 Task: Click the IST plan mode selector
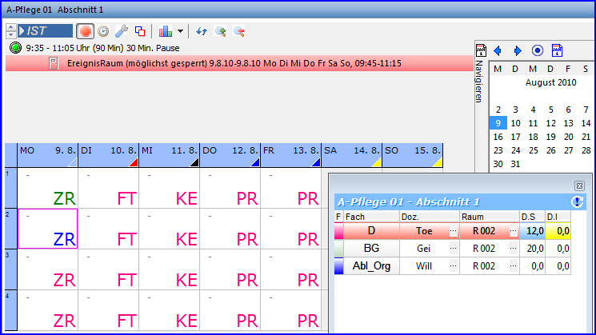click(x=45, y=31)
